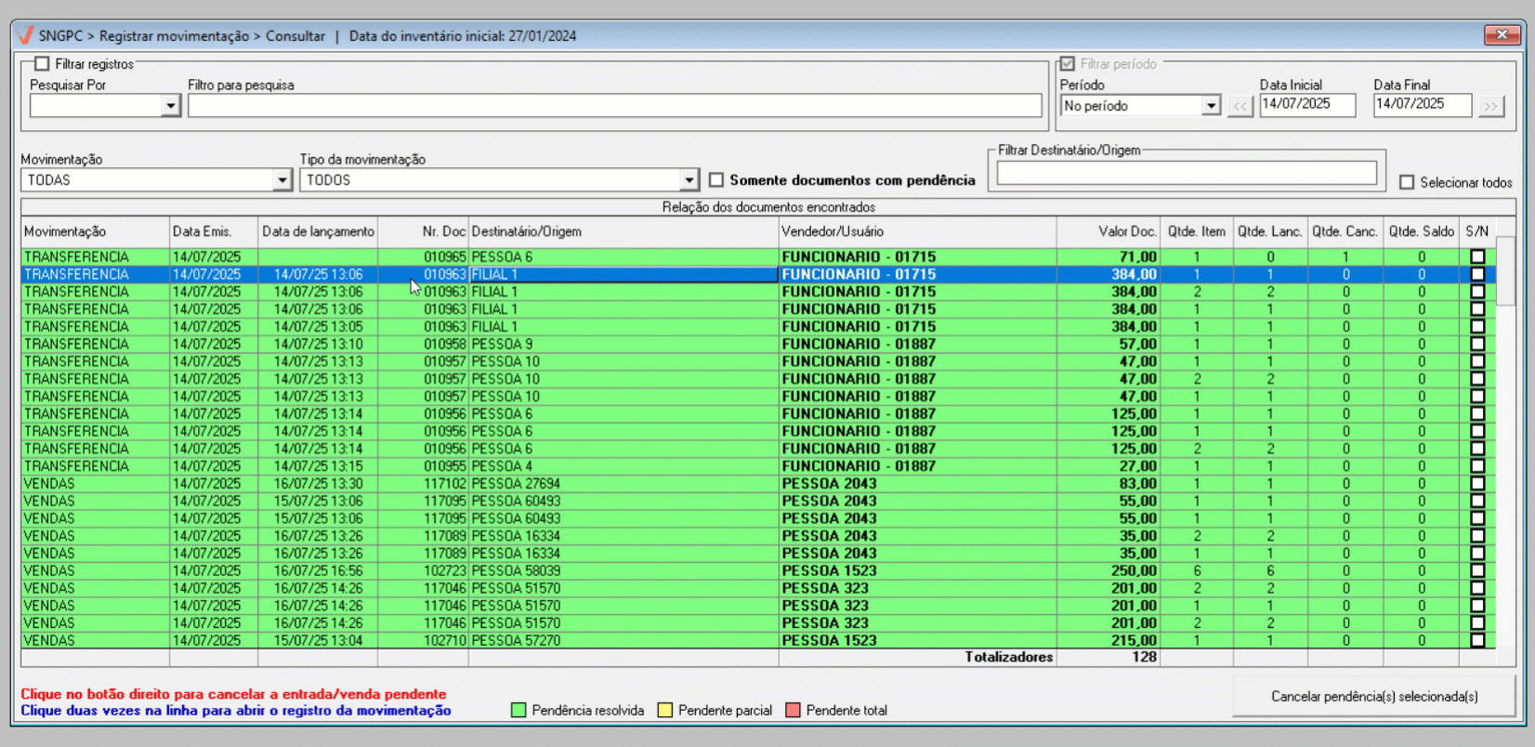Image resolution: width=1535 pixels, height=747 pixels.
Task: Go to previous period with << arrow
Action: (1240, 106)
